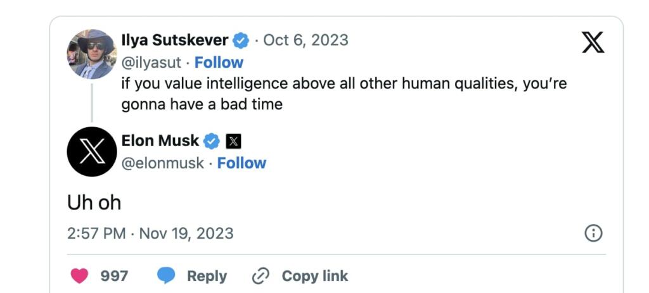Screen dimensions: 649x293
Task: Open the Oct 6, 2023 date link
Action: pyautogui.click(x=305, y=41)
